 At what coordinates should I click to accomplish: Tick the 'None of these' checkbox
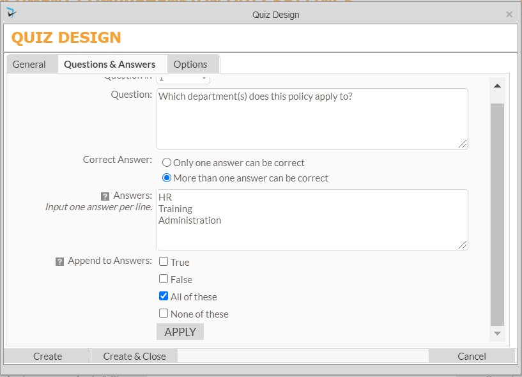point(164,314)
